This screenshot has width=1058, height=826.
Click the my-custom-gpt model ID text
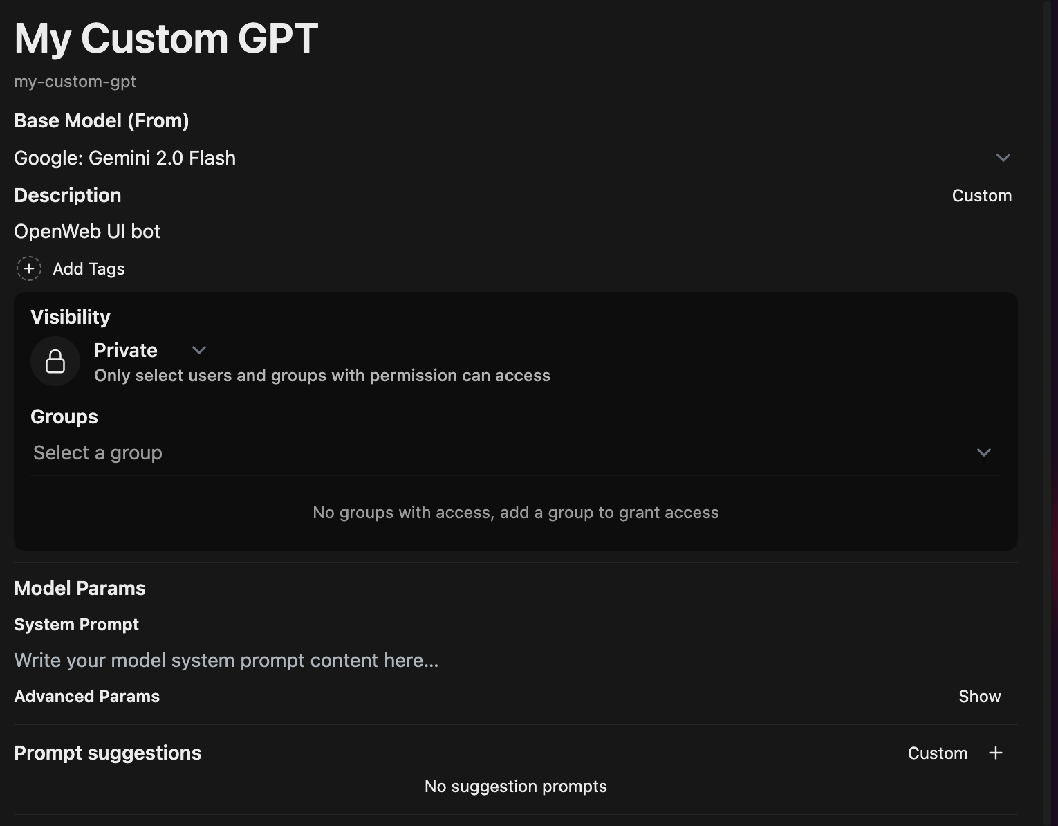click(75, 82)
